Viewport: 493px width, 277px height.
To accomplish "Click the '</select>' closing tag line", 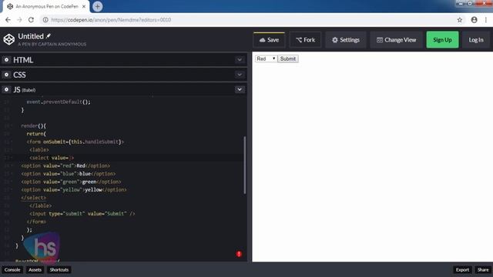I will coord(34,198).
